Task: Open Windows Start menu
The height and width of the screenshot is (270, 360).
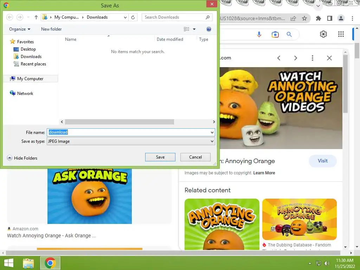Action: point(9,263)
